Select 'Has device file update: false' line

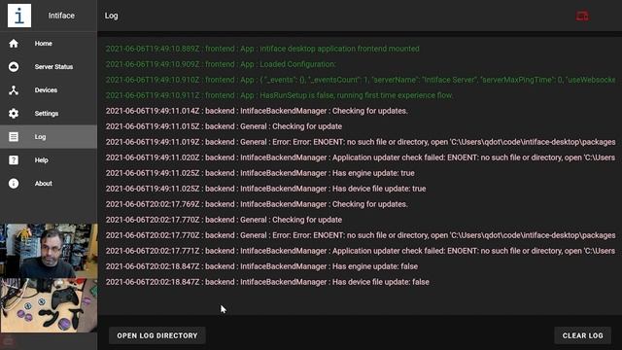point(267,282)
